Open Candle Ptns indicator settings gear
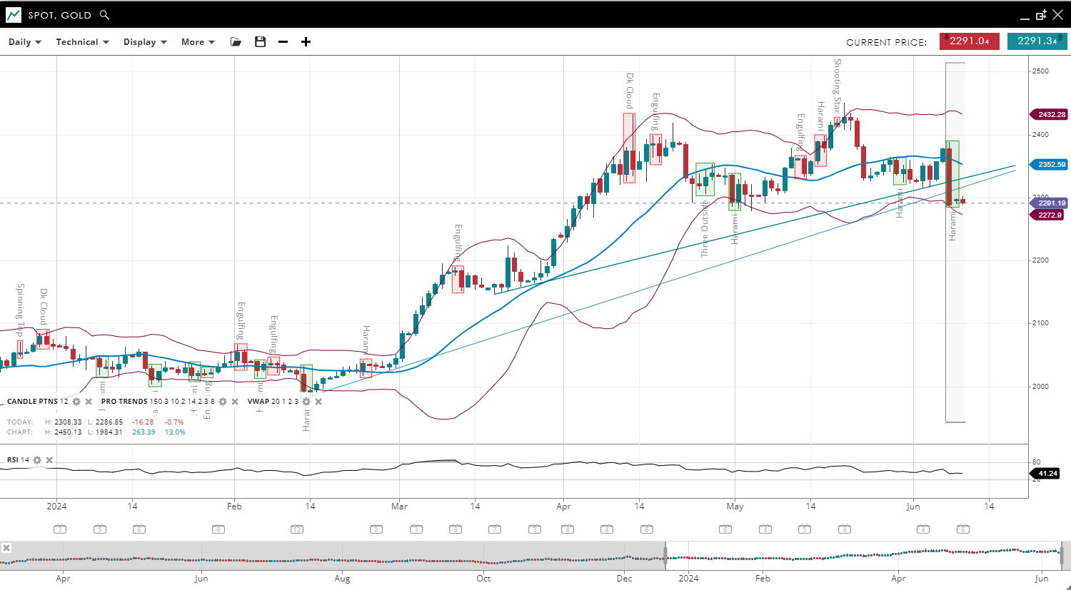The image size is (1071, 590). pos(76,402)
